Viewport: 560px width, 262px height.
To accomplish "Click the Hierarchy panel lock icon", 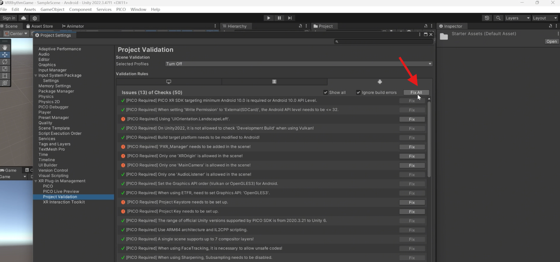I will (x=301, y=26).
